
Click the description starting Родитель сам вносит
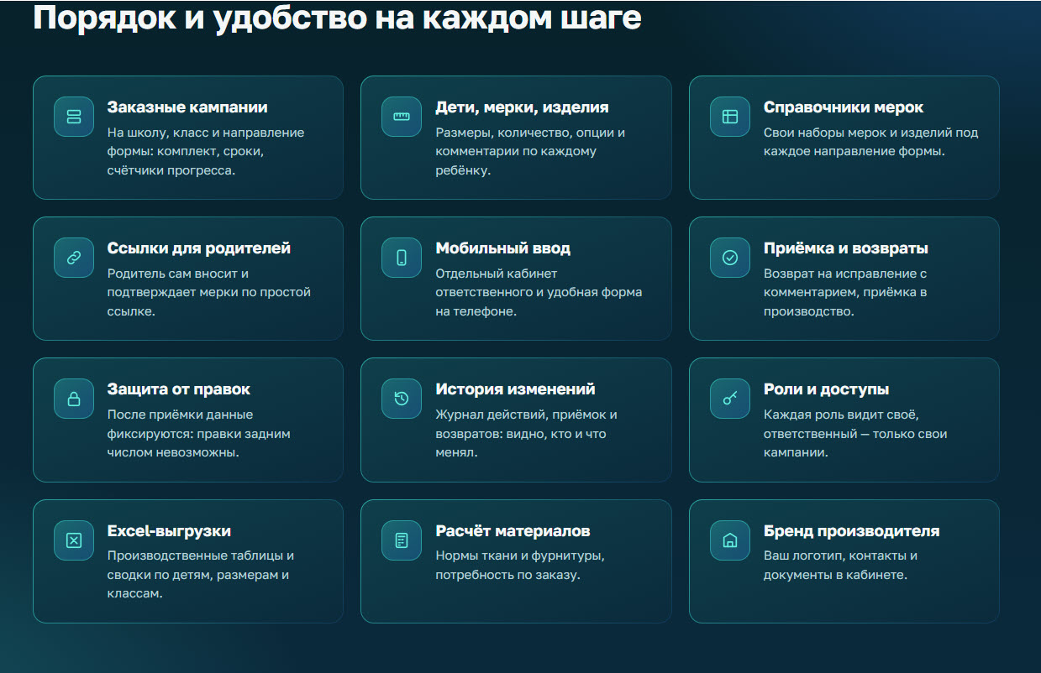point(209,292)
